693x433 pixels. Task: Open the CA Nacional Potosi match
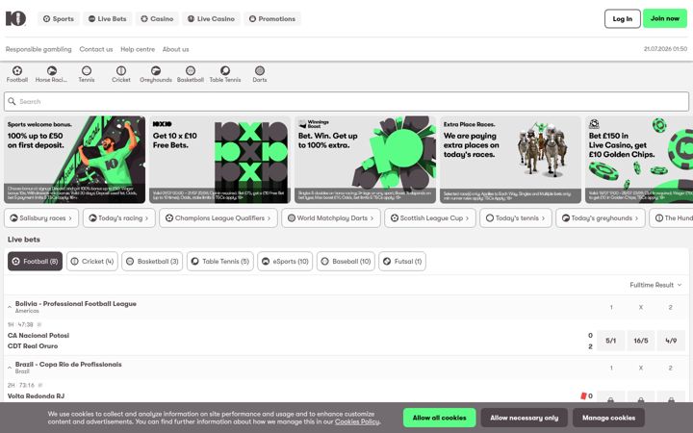(38, 336)
